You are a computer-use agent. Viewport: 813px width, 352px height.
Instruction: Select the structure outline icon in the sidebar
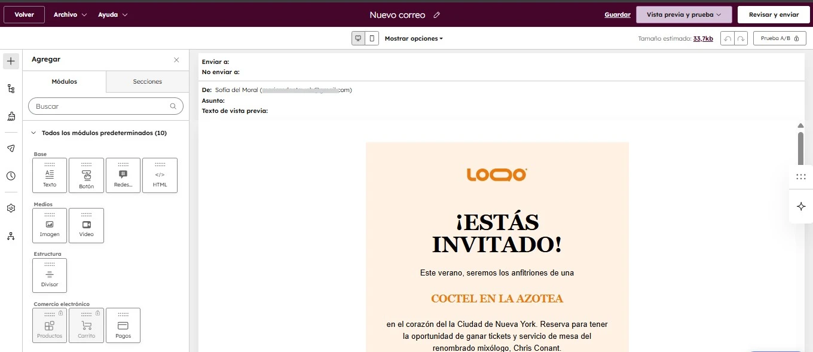coord(10,88)
